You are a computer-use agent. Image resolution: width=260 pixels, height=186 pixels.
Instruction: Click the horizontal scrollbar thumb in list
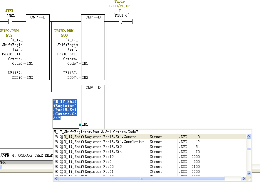point(142,179)
